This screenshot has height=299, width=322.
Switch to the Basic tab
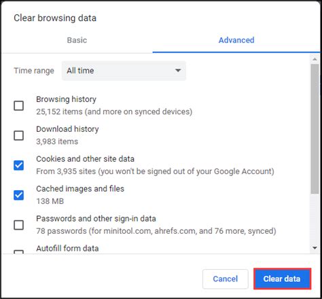pos(77,40)
